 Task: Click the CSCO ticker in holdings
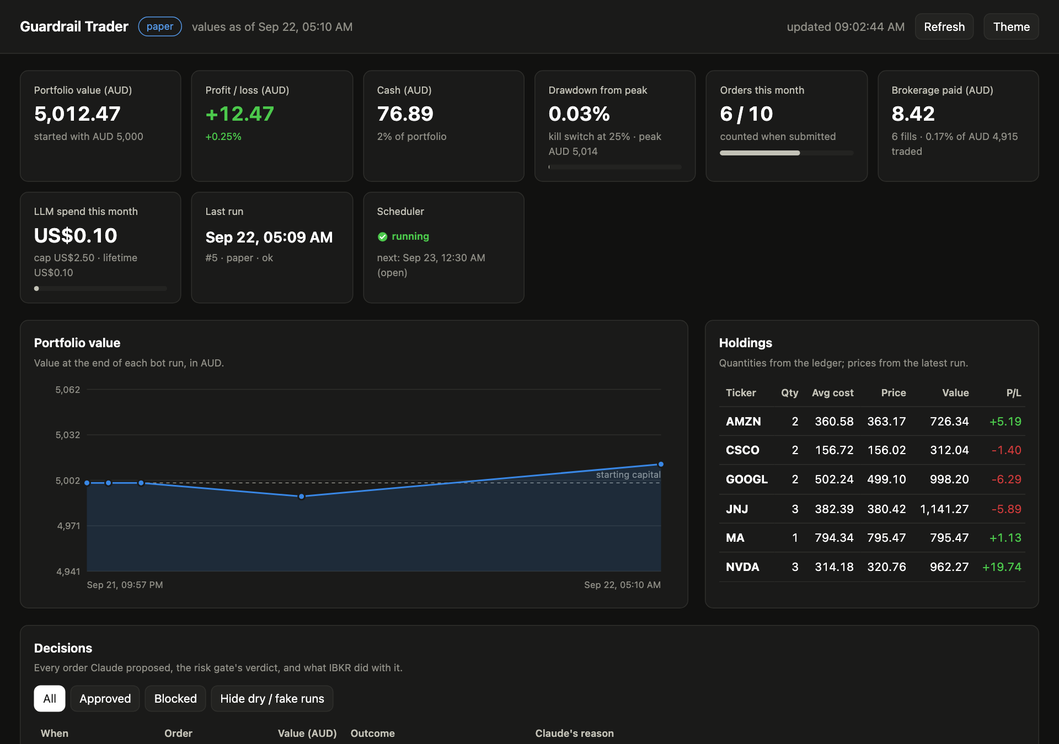pyautogui.click(x=742, y=450)
